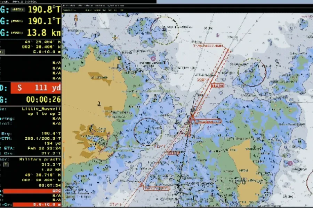Click the sensor source label beside 190.1°T
The height and width of the screenshot is (208, 313).
tap(17, 21)
